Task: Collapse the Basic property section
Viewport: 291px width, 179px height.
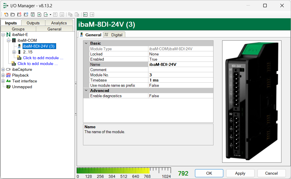Action: pos(86,43)
